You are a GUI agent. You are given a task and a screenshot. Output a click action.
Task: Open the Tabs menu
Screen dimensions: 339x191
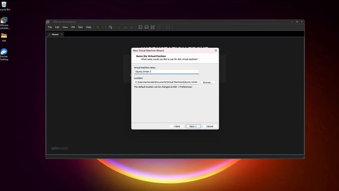point(80,27)
